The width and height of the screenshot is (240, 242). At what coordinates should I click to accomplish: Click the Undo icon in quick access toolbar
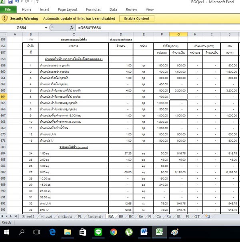pos(17,2)
